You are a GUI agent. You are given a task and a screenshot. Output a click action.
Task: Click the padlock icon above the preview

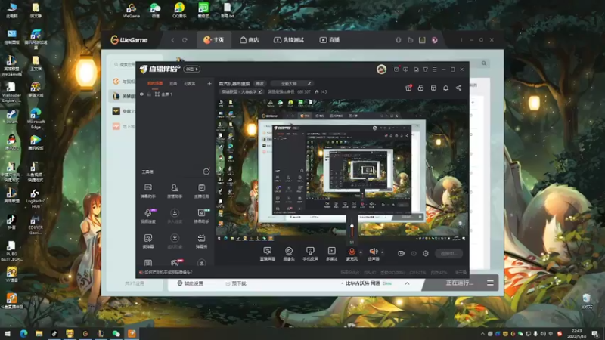tap(420, 88)
